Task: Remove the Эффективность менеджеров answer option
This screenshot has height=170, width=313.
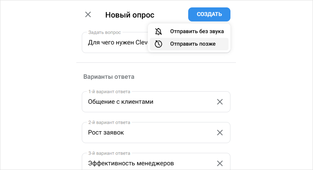Action: 220,163
